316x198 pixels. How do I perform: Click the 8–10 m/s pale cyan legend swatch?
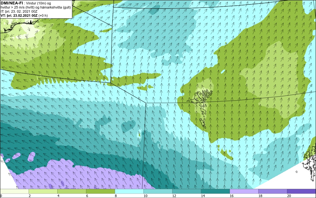point(129,191)
